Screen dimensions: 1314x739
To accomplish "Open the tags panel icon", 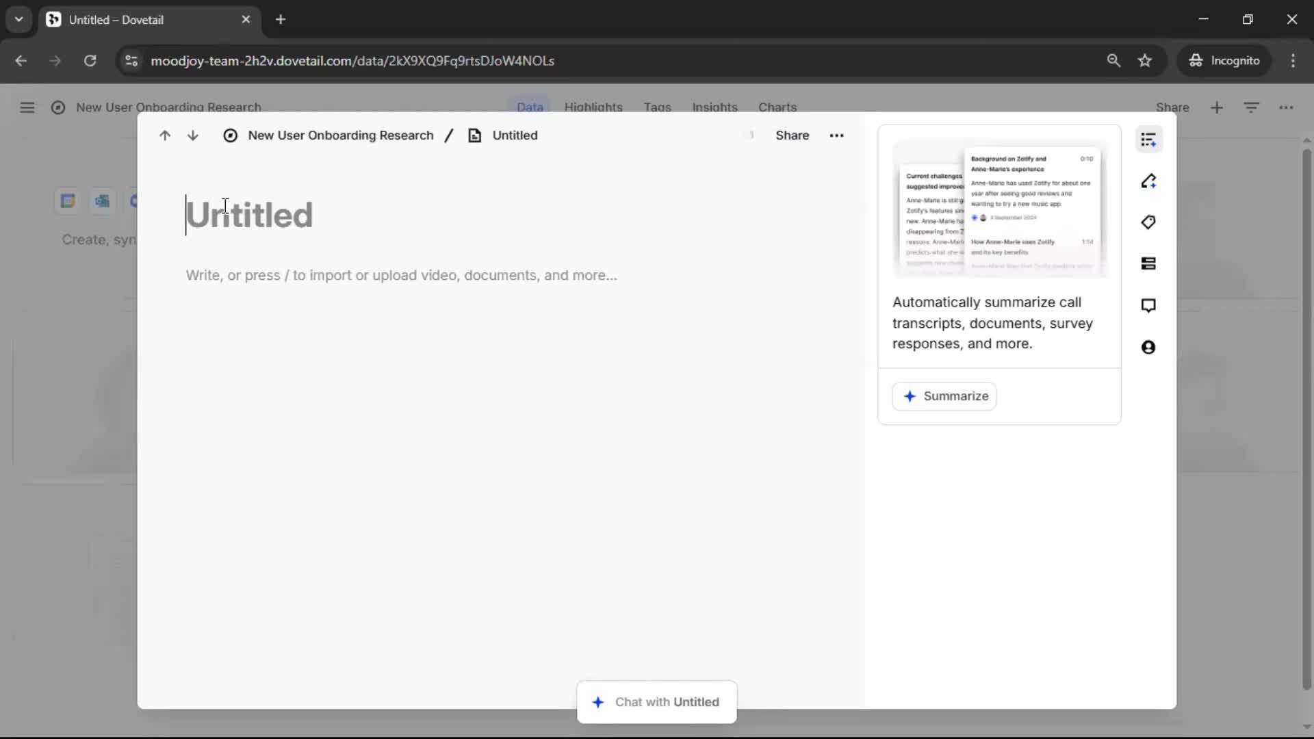I will tap(1148, 222).
